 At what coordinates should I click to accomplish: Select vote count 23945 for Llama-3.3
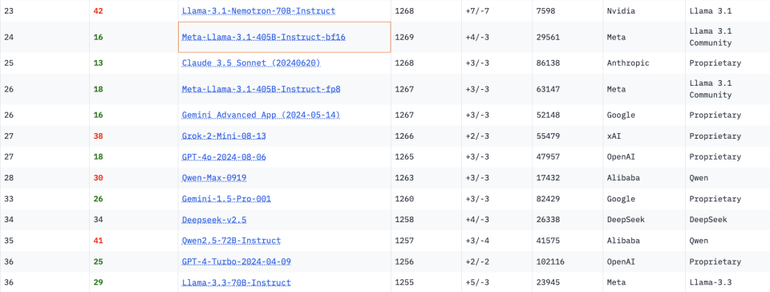click(548, 282)
